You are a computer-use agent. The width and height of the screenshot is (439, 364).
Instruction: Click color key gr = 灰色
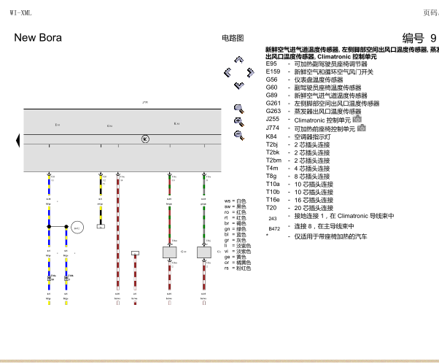pyautogui.click(x=235, y=240)
